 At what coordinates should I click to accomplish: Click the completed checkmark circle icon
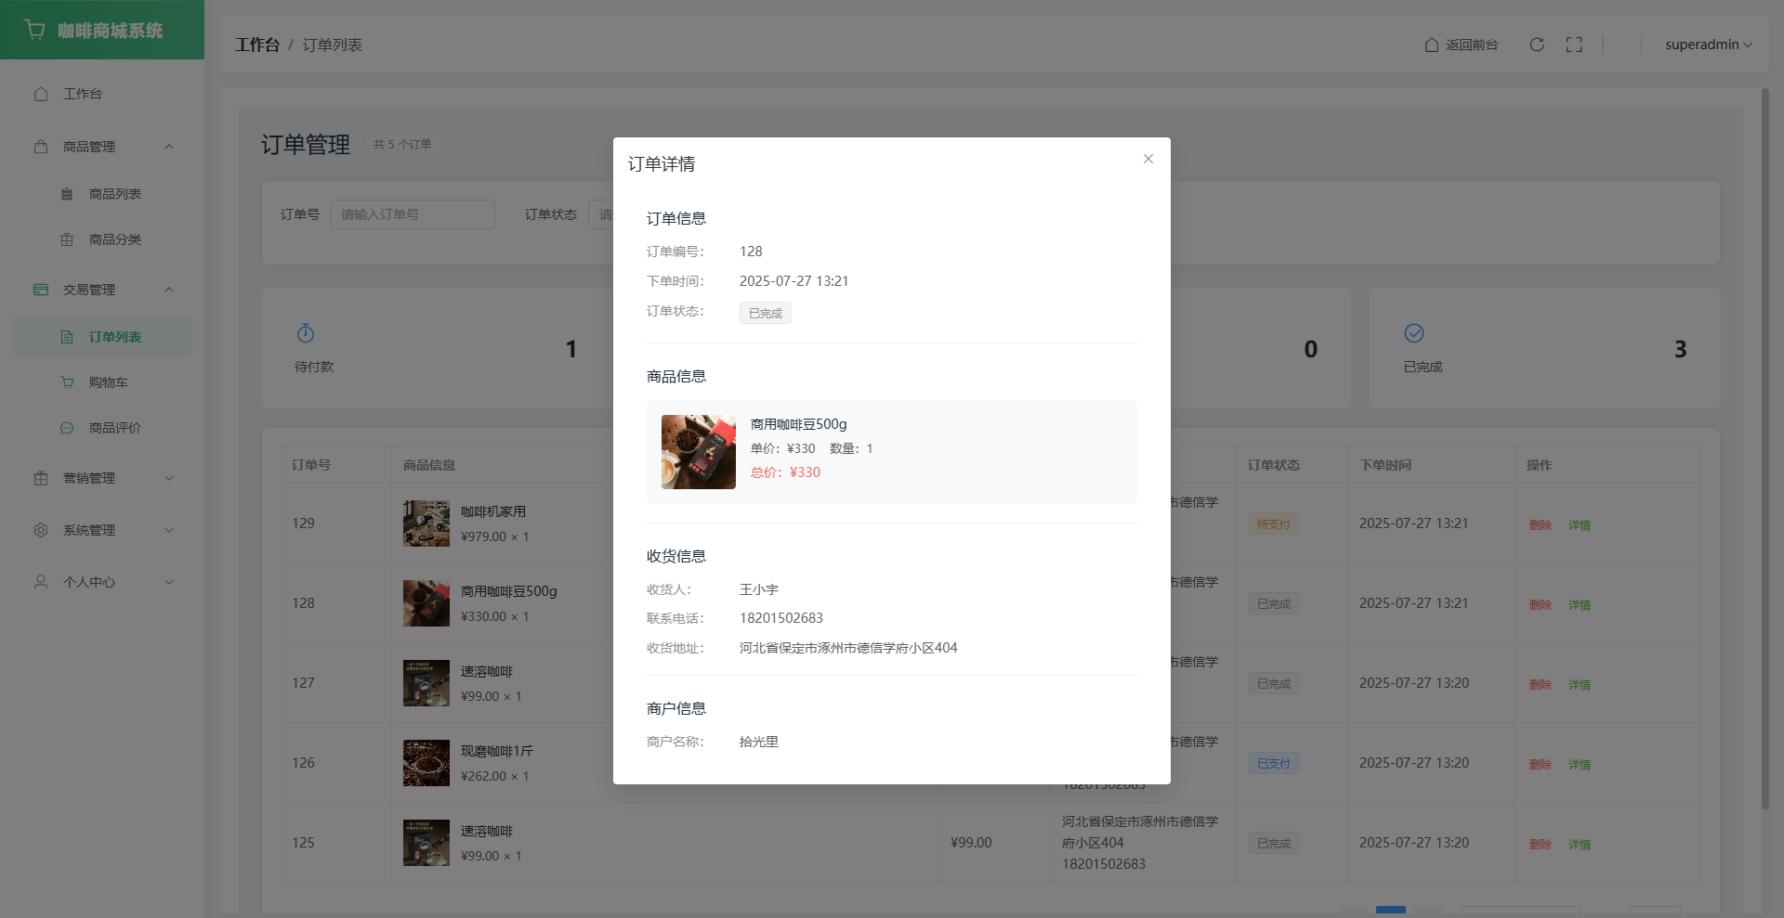1414,333
